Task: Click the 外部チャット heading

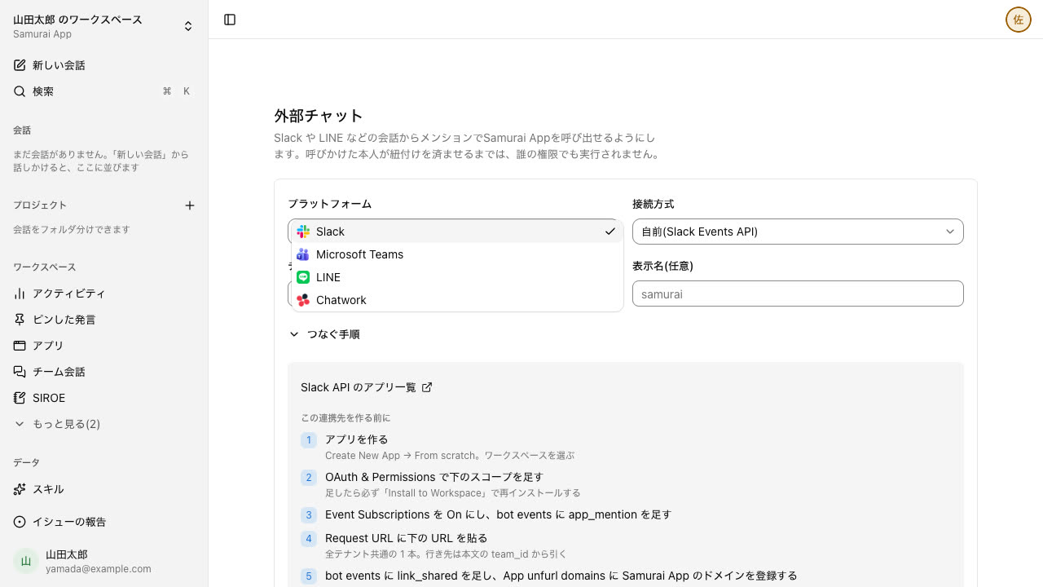Action: [319, 116]
